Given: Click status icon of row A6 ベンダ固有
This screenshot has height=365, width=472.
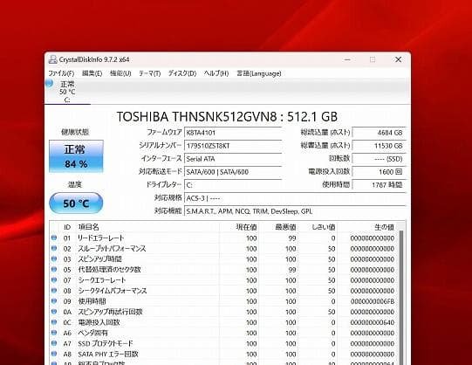Looking at the screenshot, I should 54,333.
